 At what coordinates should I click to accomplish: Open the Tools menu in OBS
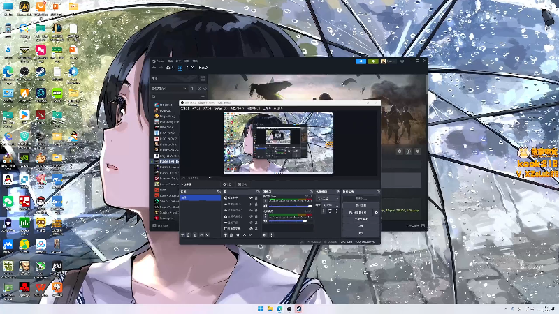pyautogui.click(x=267, y=108)
